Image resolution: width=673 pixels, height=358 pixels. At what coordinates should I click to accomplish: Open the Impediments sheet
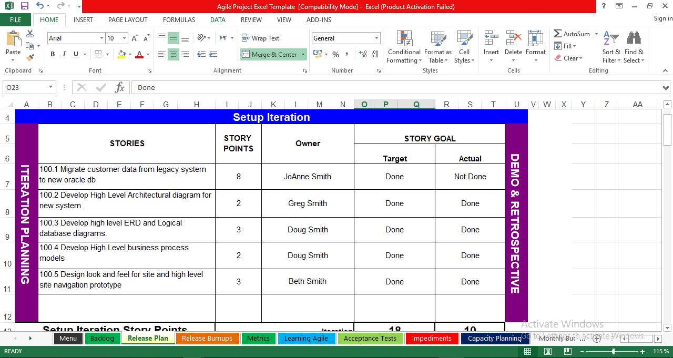click(x=431, y=338)
